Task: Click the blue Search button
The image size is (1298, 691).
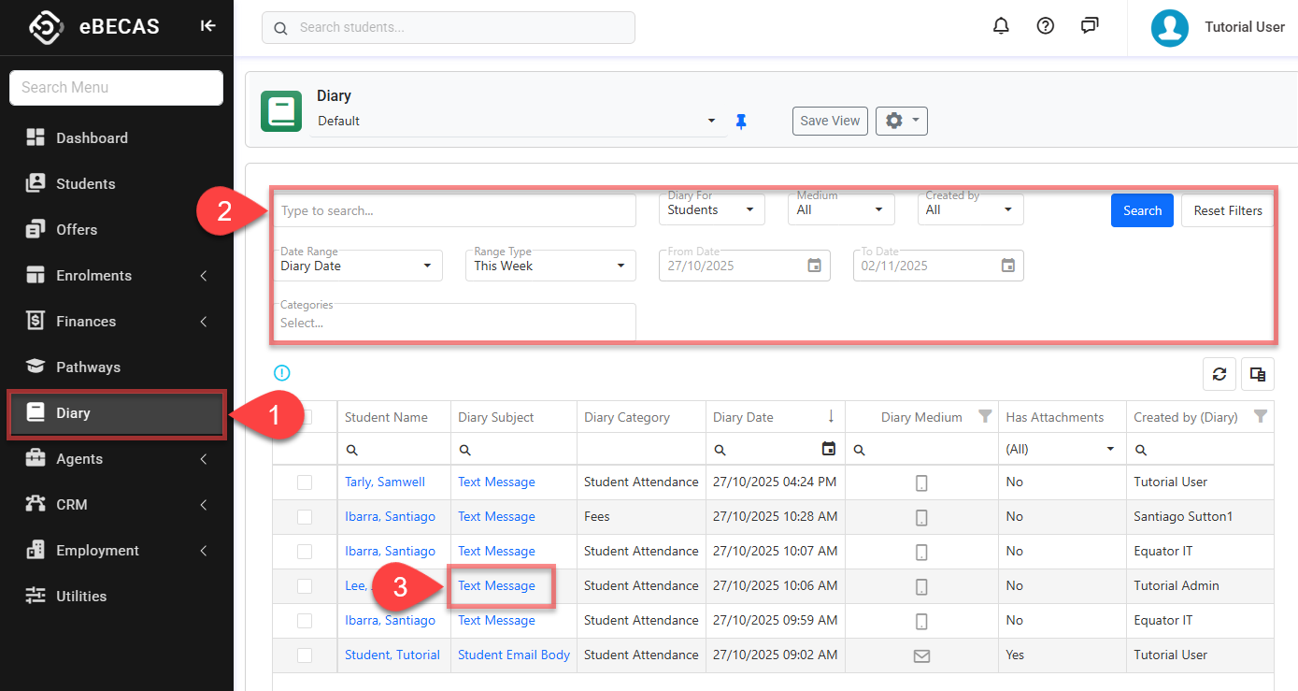Action: pyautogui.click(x=1141, y=210)
